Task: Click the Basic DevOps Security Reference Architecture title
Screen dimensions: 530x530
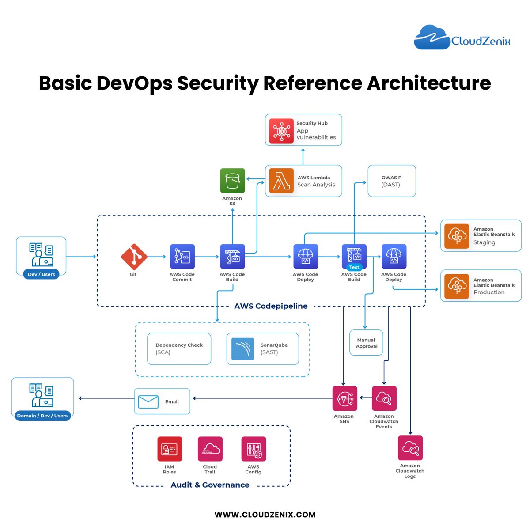Action: coord(265,83)
